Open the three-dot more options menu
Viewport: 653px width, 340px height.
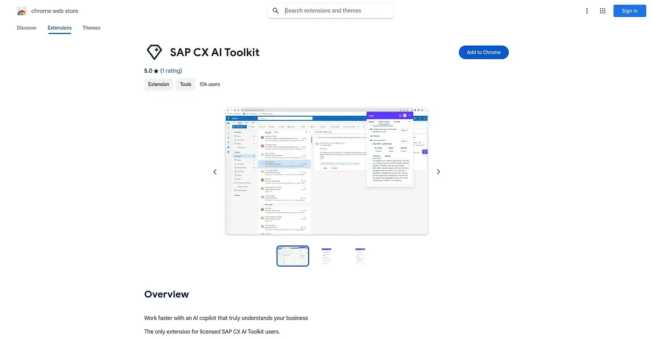pyautogui.click(x=587, y=11)
